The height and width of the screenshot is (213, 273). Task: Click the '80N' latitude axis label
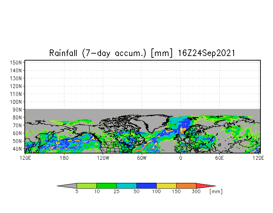[17, 118]
